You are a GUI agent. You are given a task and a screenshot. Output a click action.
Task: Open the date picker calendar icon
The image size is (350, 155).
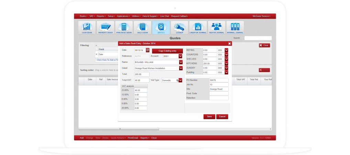point(147,50)
